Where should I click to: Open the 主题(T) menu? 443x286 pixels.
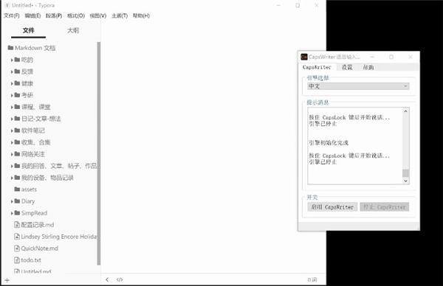120,15
